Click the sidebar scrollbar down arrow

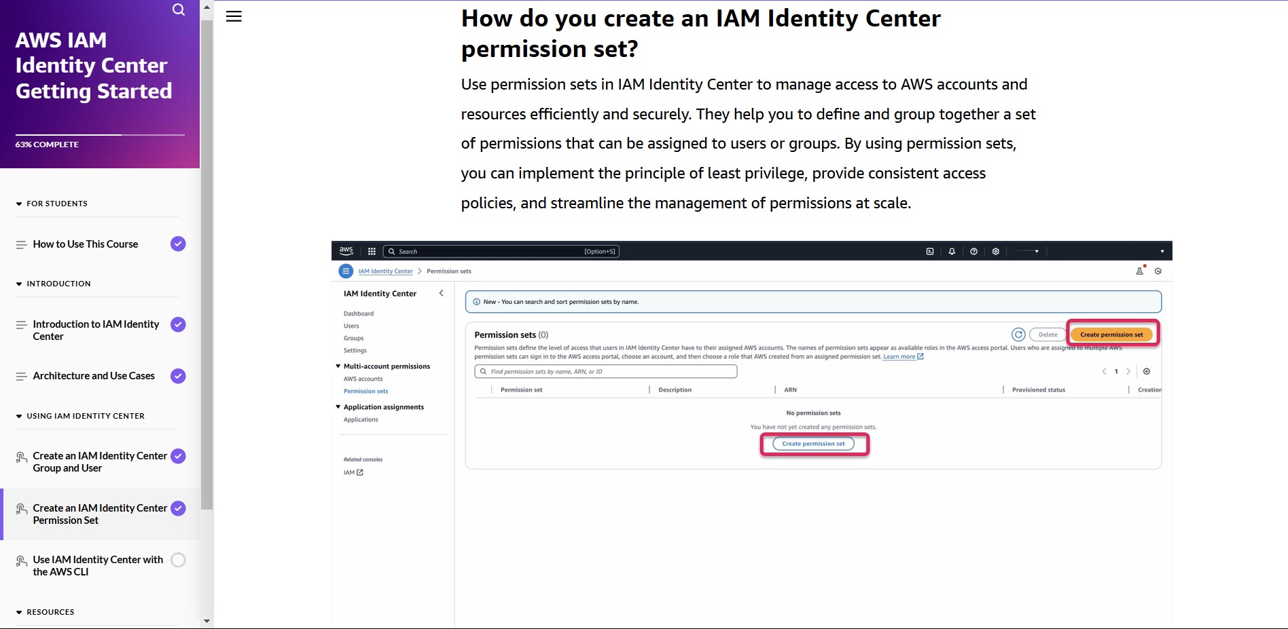207,621
